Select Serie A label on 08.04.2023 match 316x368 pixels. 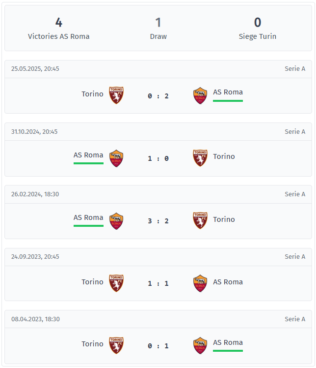(x=295, y=319)
